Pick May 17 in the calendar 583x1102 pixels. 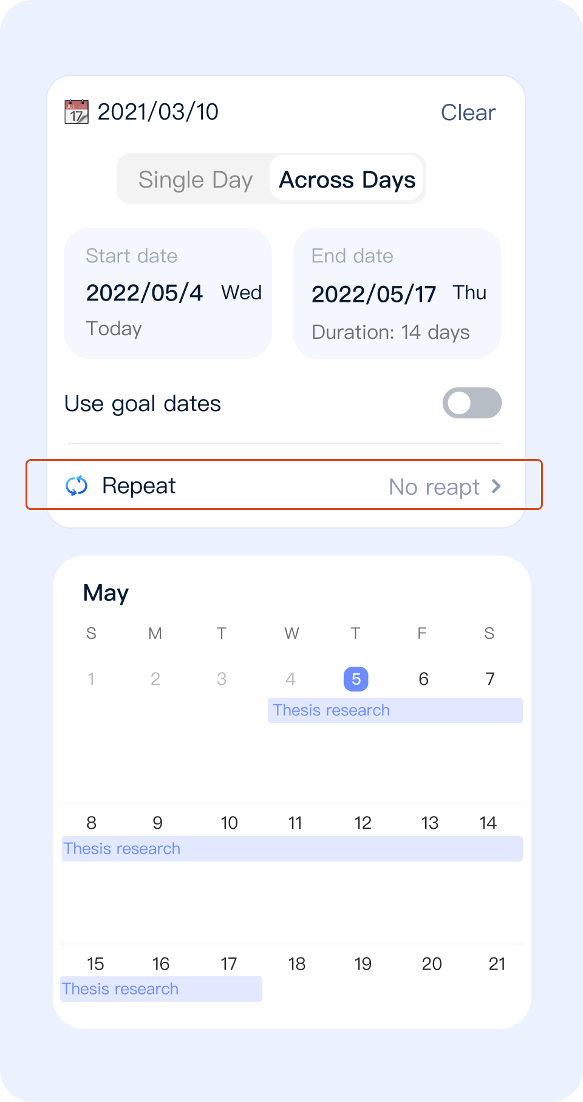[x=228, y=964]
